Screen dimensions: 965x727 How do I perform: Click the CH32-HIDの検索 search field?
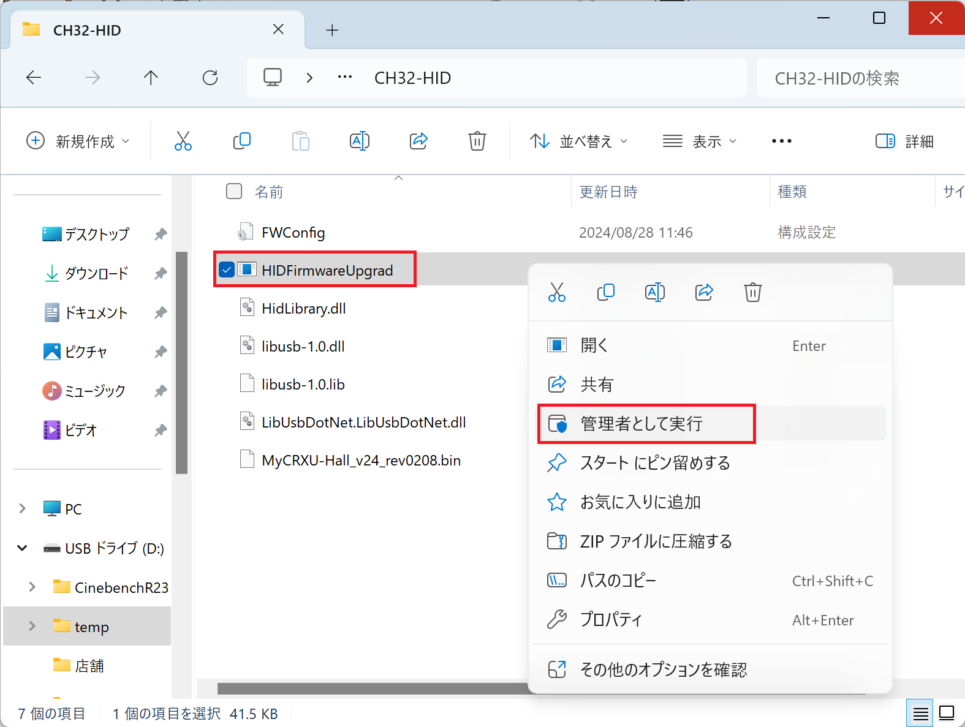tap(858, 78)
